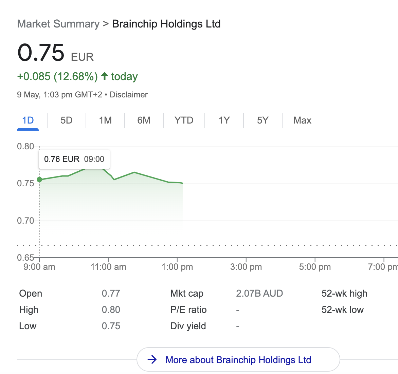Image resolution: width=398 pixels, height=374 pixels.
Task: Click the Market Summary breadcrumb link
Action: 58,24
